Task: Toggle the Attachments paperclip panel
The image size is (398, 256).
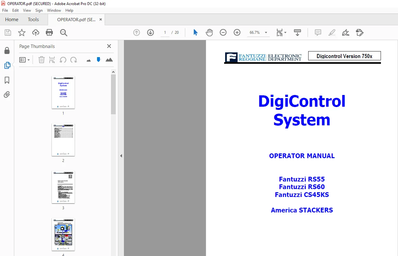Action: click(x=7, y=95)
